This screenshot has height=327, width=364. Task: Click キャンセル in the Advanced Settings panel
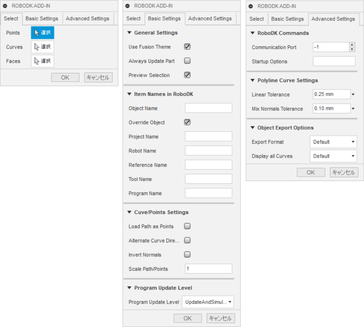pos(344,172)
